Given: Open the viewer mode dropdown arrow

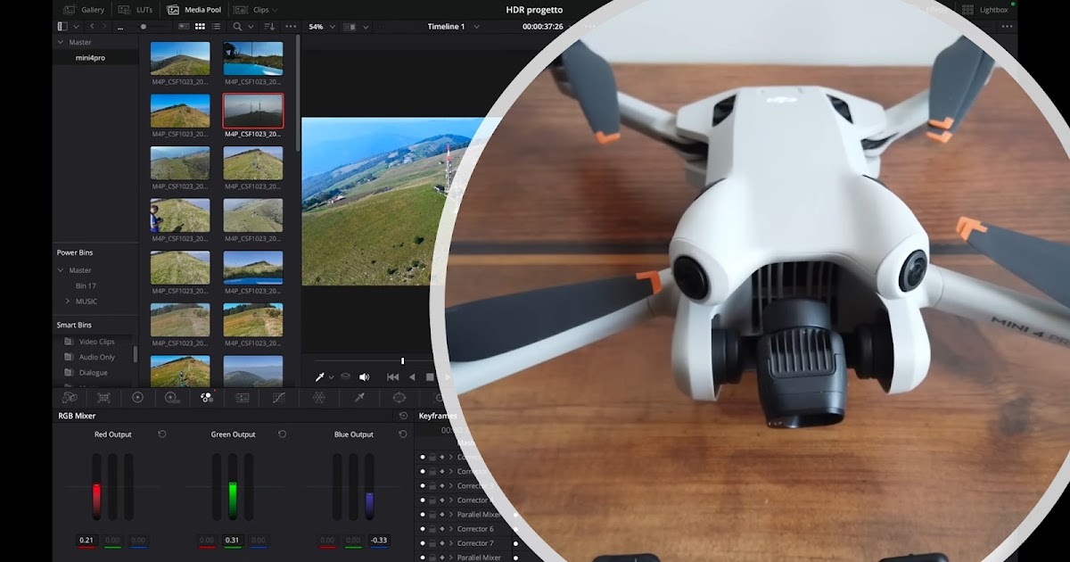Looking at the screenshot, I should coord(366,27).
